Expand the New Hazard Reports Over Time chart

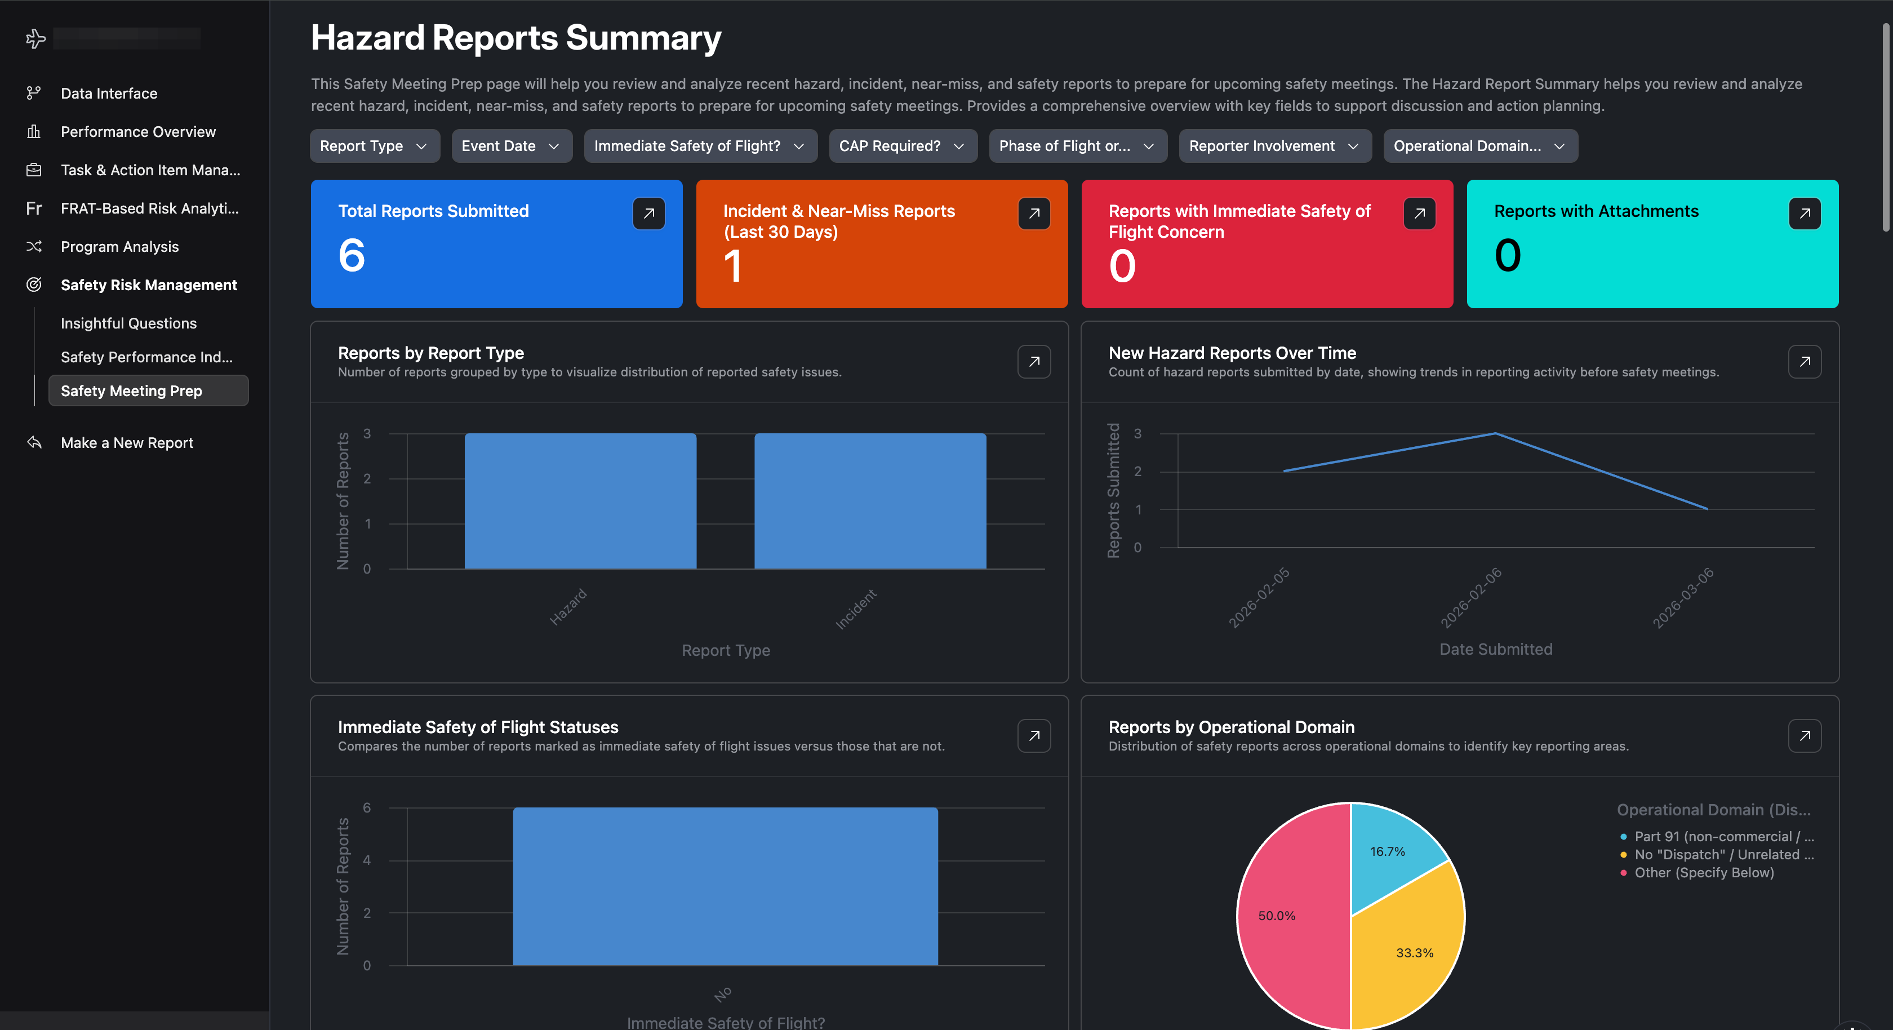tap(1804, 362)
